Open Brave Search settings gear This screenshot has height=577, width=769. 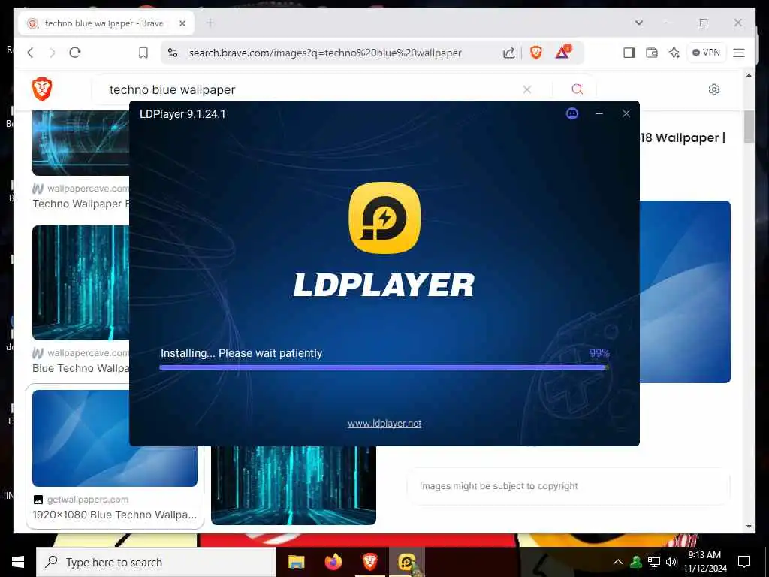click(714, 89)
